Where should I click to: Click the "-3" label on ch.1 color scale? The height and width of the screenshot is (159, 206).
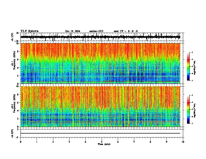[x=192, y=52]
